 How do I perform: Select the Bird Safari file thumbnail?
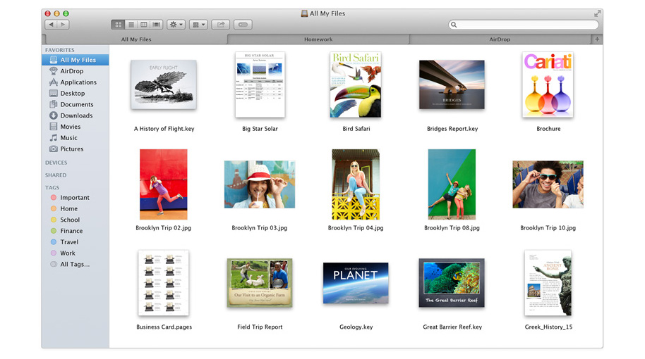point(356,85)
